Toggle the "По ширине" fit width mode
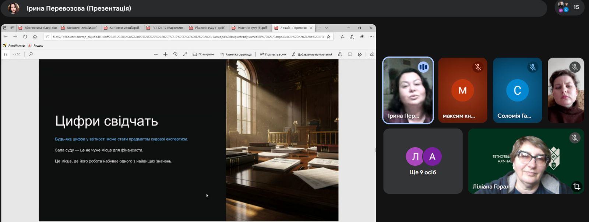 point(203,54)
